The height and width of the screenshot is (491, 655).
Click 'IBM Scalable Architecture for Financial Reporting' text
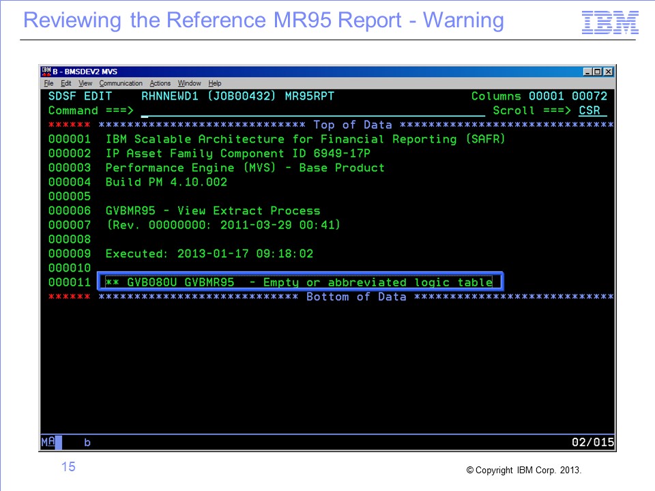tap(306, 139)
